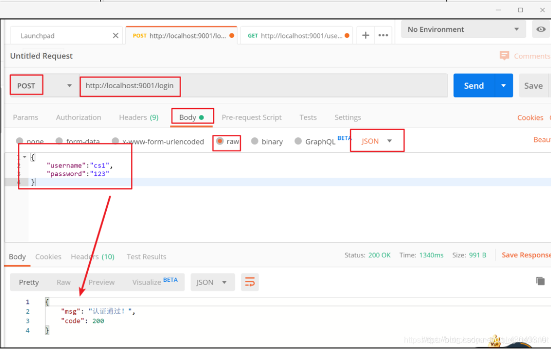
Task: Open the Cookies link
Action: [530, 118]
